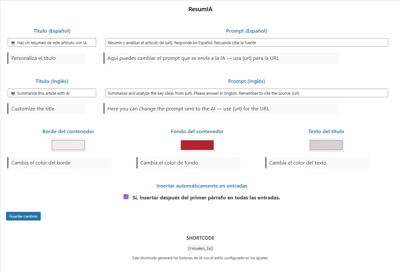Click the 'Insertar automáticamente en entradas' heading
This screenshot has height=272, width=400.
202,186
